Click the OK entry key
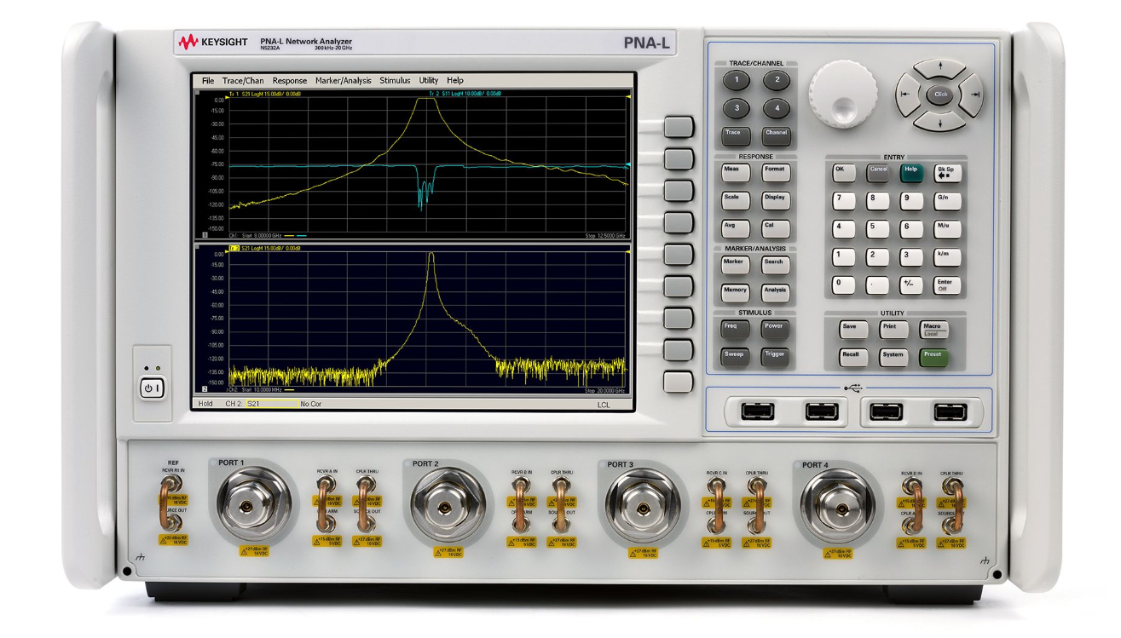This screenshot has width=1121, height=638. click(843, 172)
